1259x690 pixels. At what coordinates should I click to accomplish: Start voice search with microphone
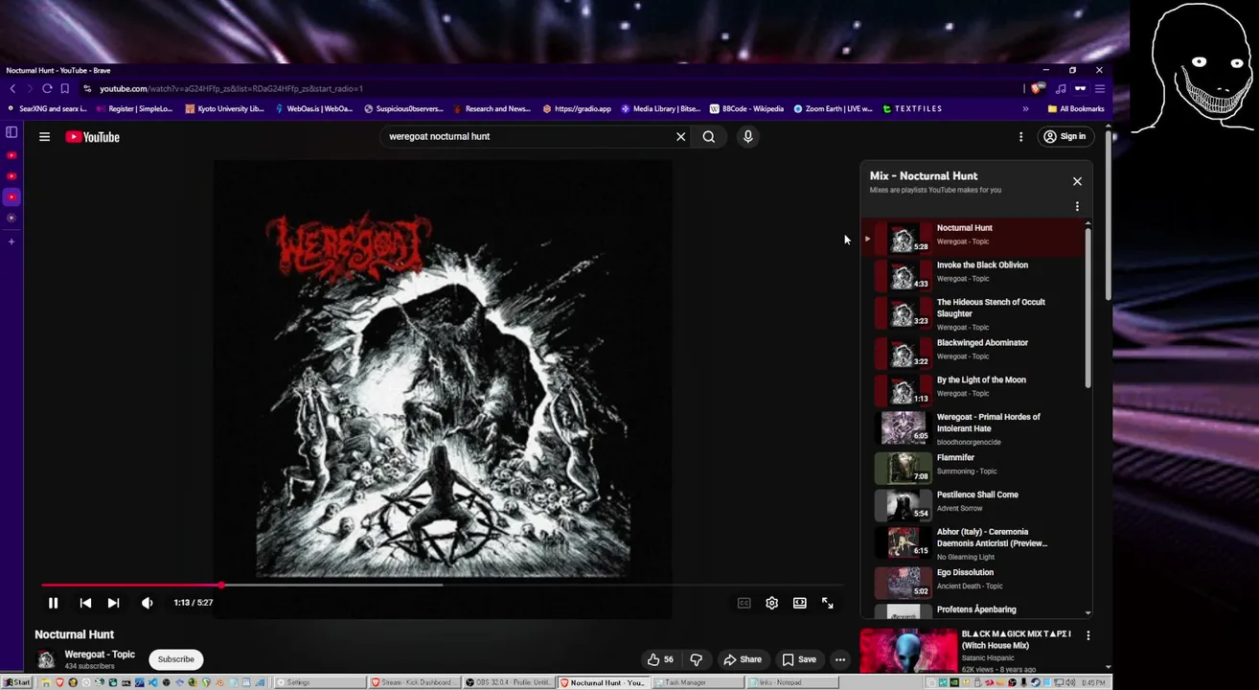click(x=748, y=137)
